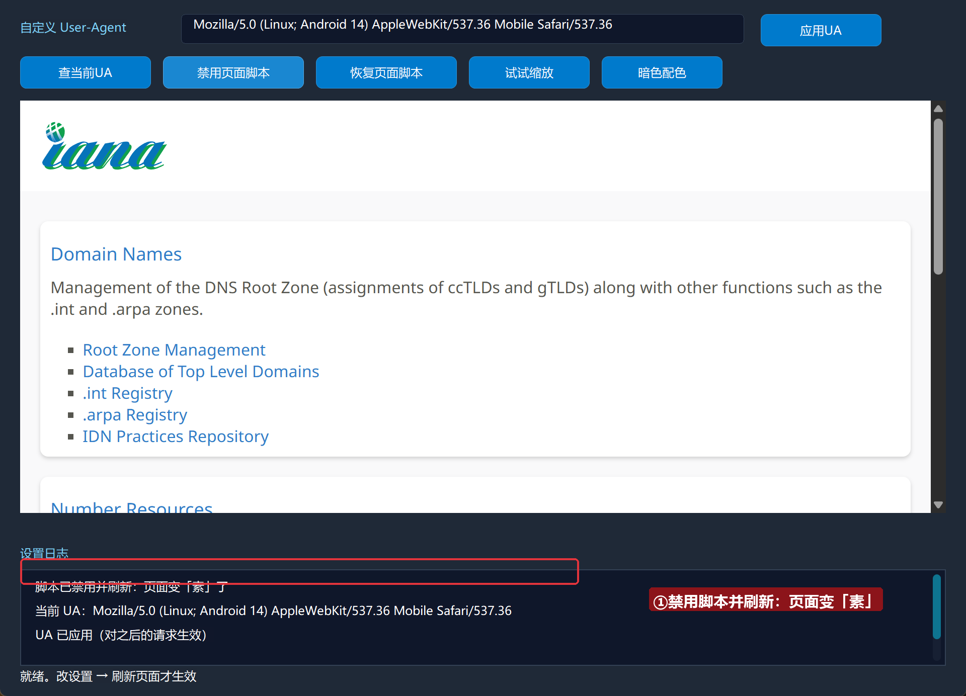Open the Database of Top Level Domains link
Image resolution: width=966 pixels, height=696 pixels.
(x=201, y=371)
